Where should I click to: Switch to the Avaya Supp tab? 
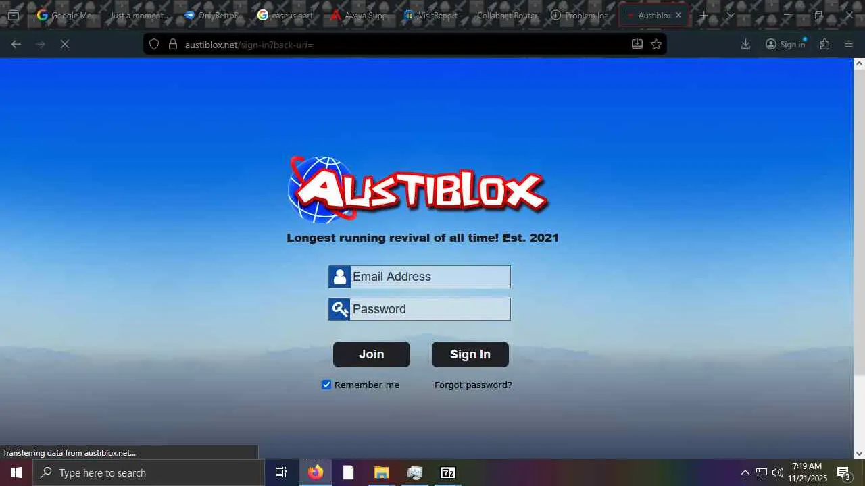click(x=359, y=15)
